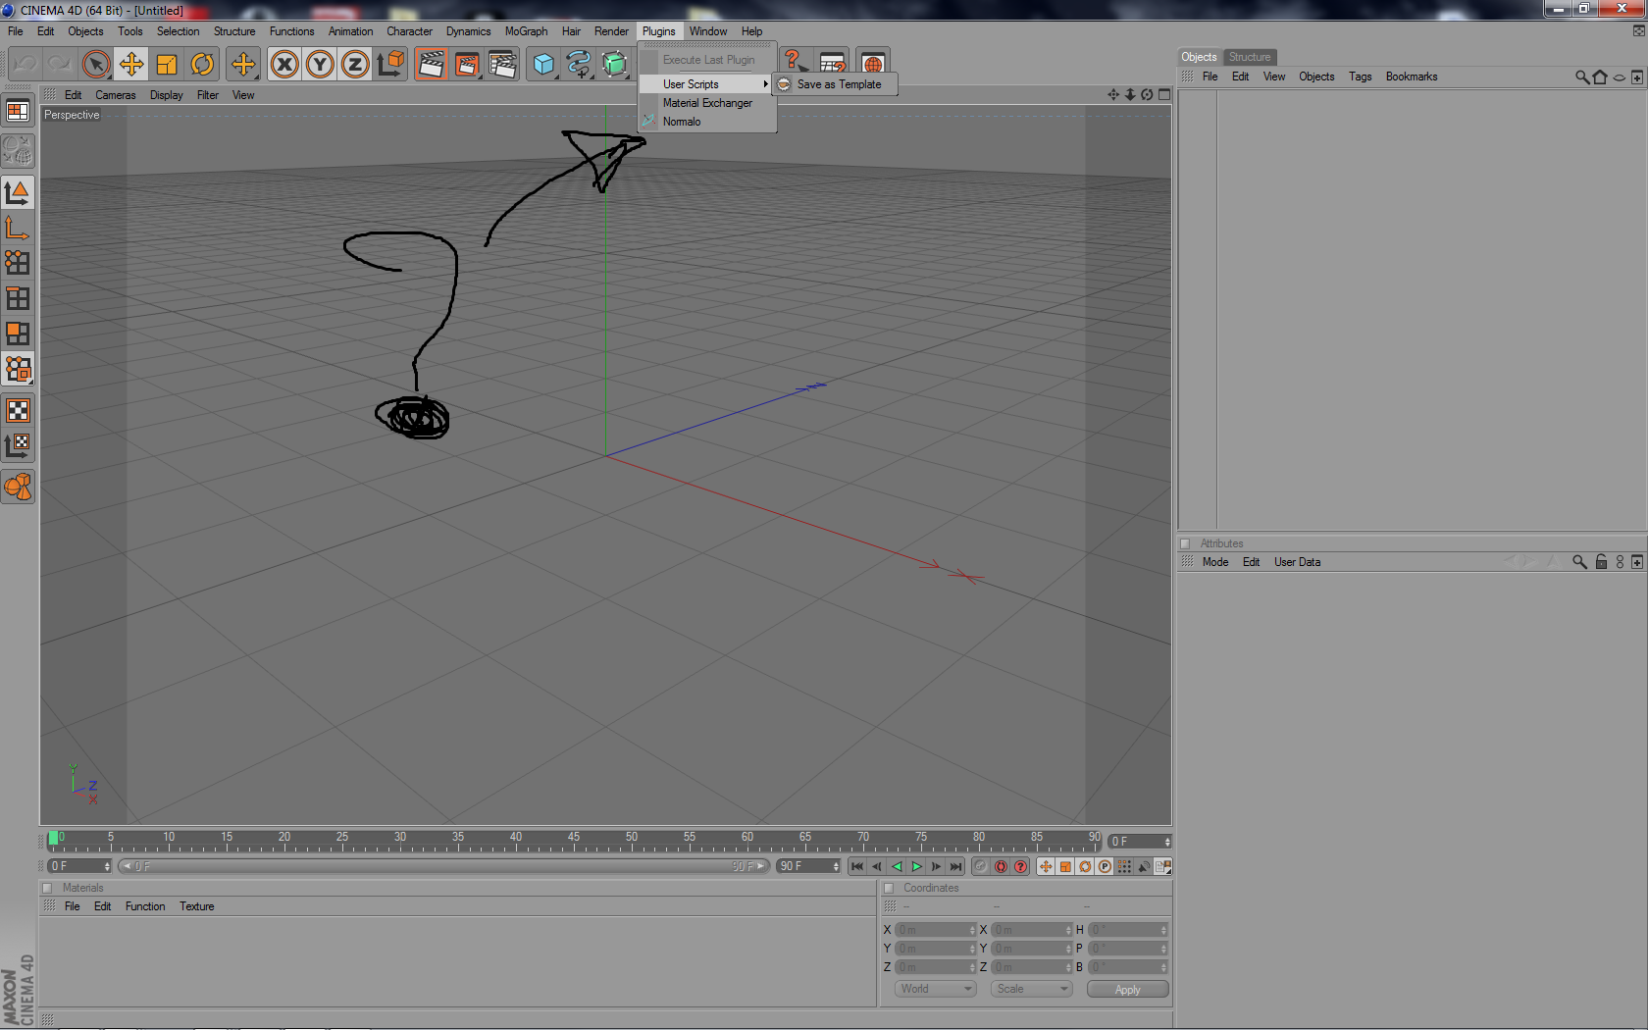Activate the Rotate tool
1648x1030 pixels.
pyautogui.click(x=202, y=65)
